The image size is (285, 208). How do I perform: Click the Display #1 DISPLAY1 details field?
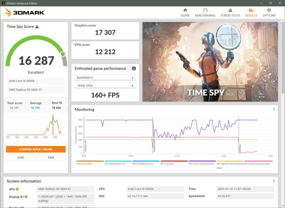(x=65, y=199)
